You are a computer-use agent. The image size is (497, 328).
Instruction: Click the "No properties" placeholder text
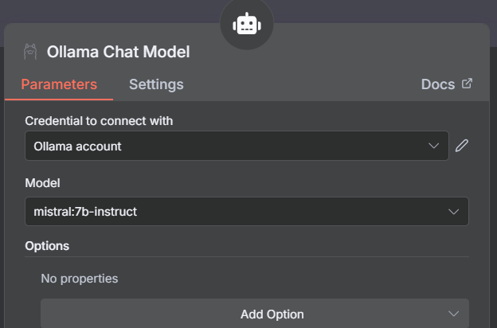(x=80, y=279)
